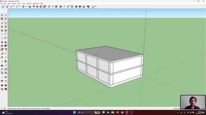Open the Tools menu
The image size is (206, 115).
[x=24, y=4]
